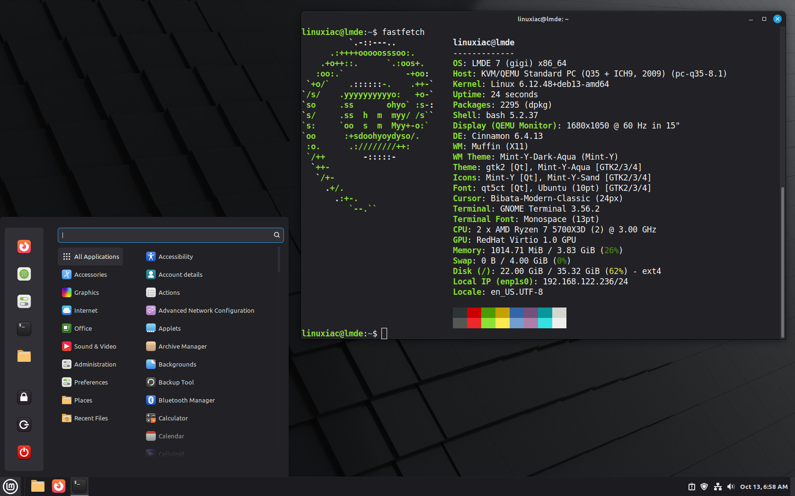The width and height of the screenshot is (795, 496).
Task: Launch Backup Tool from the list
Action: [x=176, y=382]
